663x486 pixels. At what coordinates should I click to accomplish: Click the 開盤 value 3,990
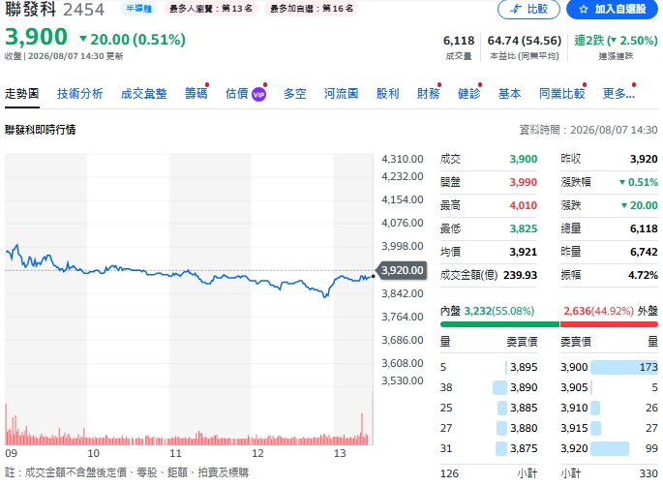point(523,182)
